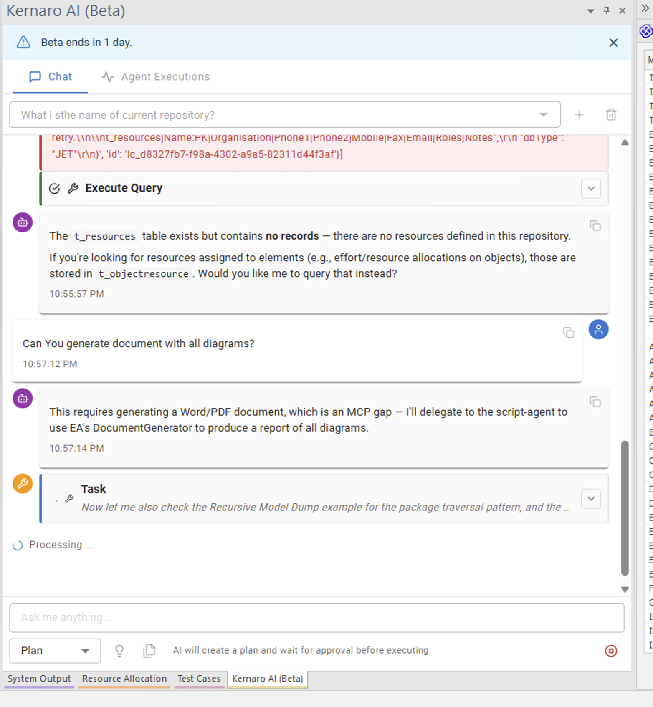The height and width of the screenshot is (707, 653).
Task: Click the Kernaro logo icon in right sidebar
Action: click(x=646, y=31)
